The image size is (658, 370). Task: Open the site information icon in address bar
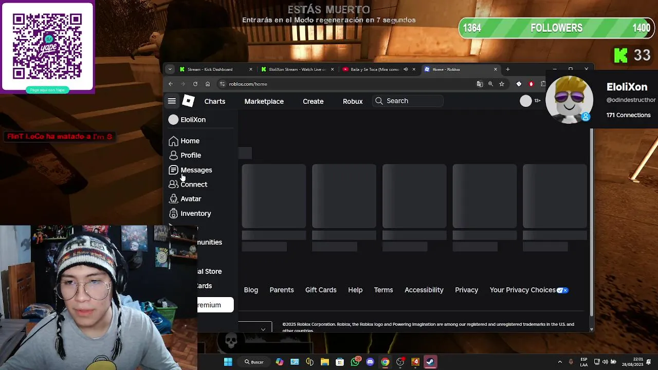point(222,84)
